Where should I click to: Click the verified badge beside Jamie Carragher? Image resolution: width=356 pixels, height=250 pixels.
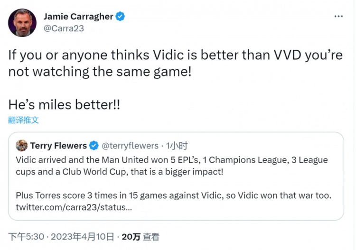[120, 17]
